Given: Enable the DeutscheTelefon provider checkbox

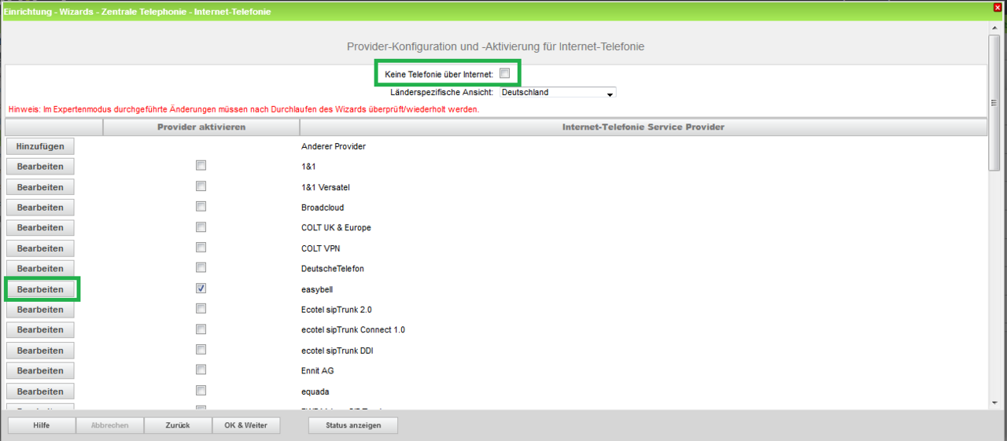Looking at the screenshot, I should [201, 268].
